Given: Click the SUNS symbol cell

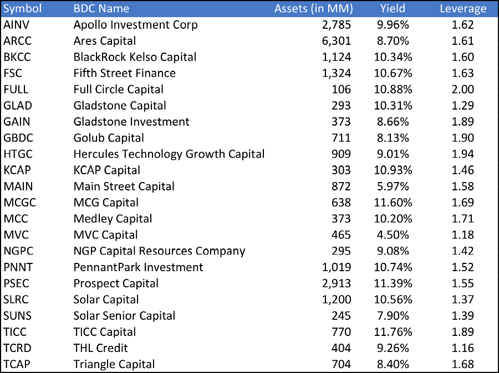Looking at the screenshot, I should (x=17, y=315).
